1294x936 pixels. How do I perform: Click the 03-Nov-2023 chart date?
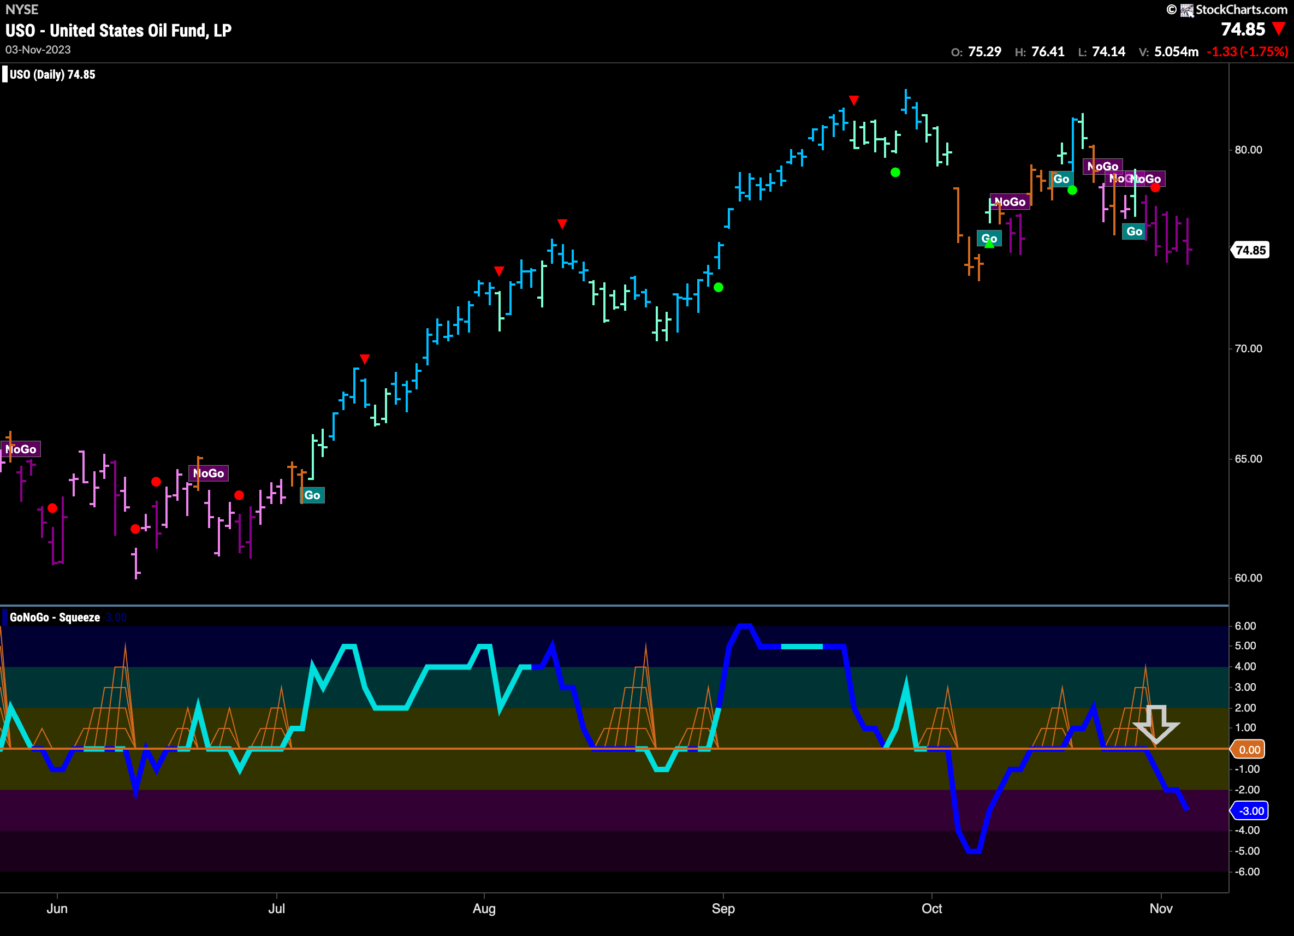tap(38, 50)
